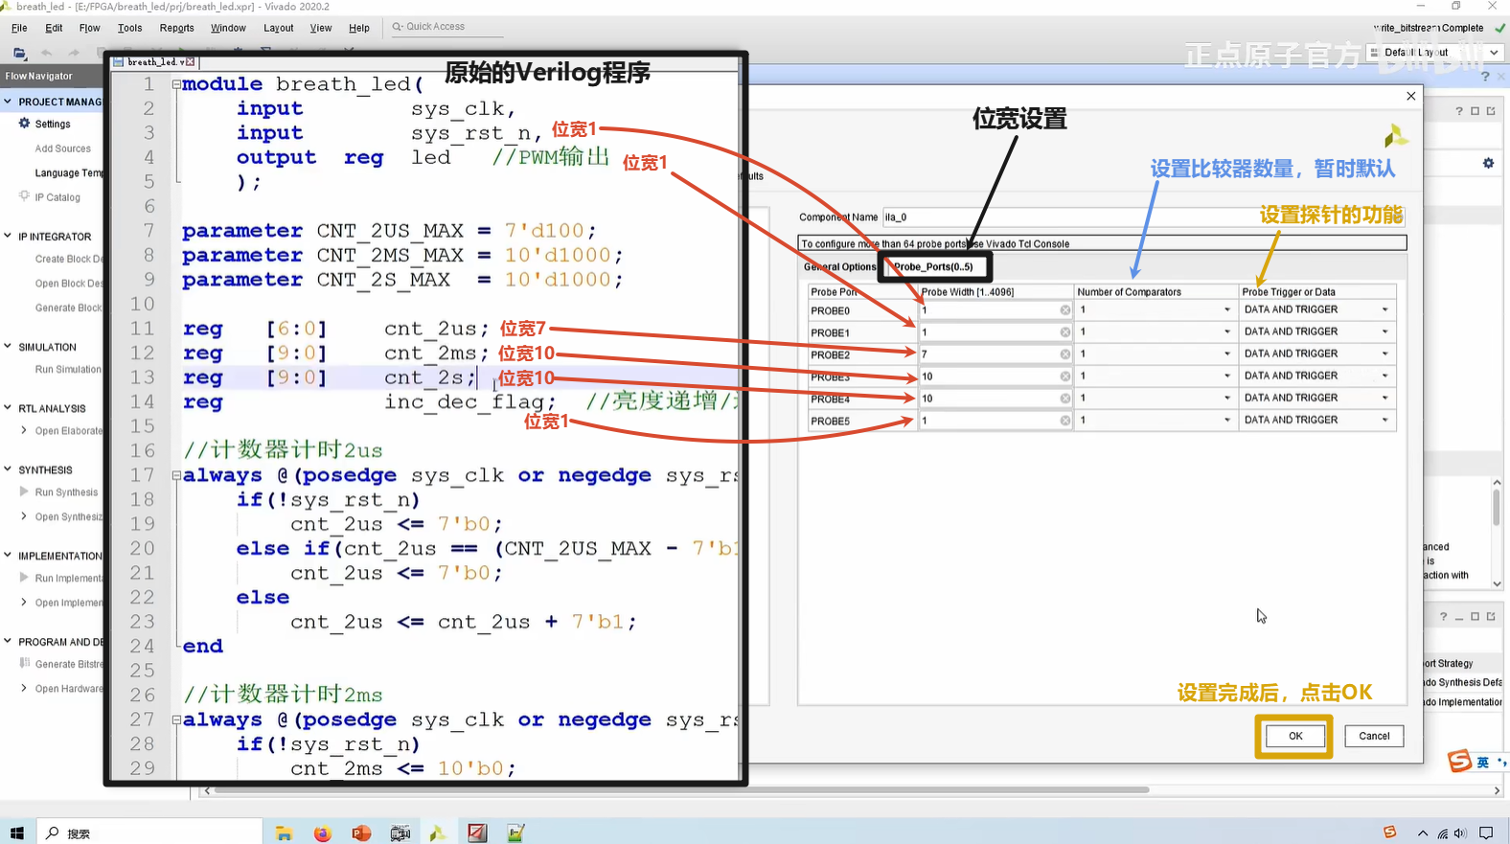This screenshot has width=1510, height=844.
Task: Open PROBE3 trigger or data dropdown
Action: [x=1384, y=376]
